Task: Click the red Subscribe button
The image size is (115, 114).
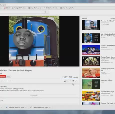Action: [x=3, y=76]
